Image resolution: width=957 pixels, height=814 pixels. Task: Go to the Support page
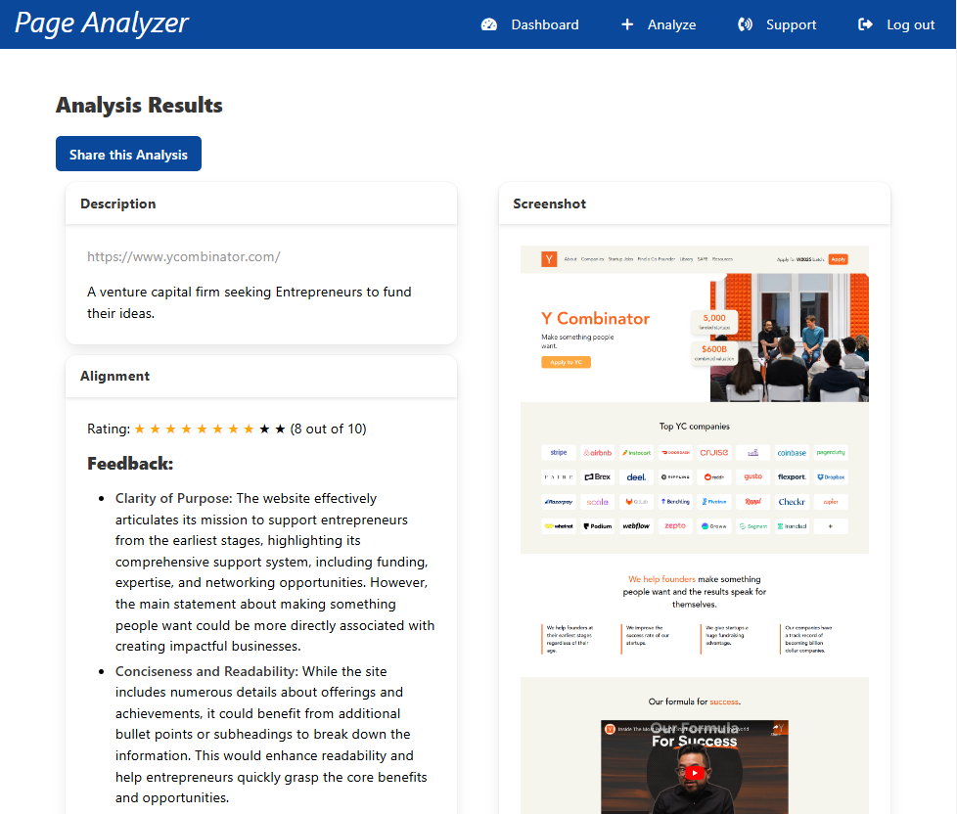(x=777, y=24)
